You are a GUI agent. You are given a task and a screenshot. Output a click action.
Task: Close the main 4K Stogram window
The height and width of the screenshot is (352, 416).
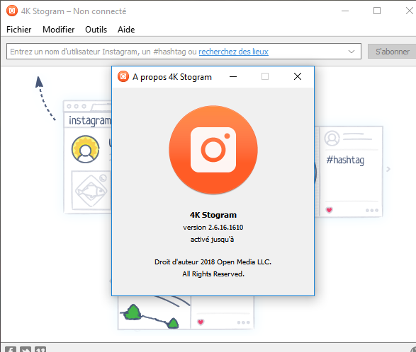coord(410,11)
